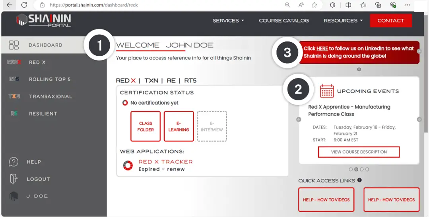The height and width of the screenshot is (219, 429).
Task: Select fourth events carousel dot
Action: (367, 169)
